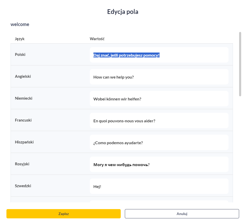Viewport: 244px width, 223px height.
Task: Click the Francuski 'En quoi pouvons-nous' field
Action: [x=159, y=121]
